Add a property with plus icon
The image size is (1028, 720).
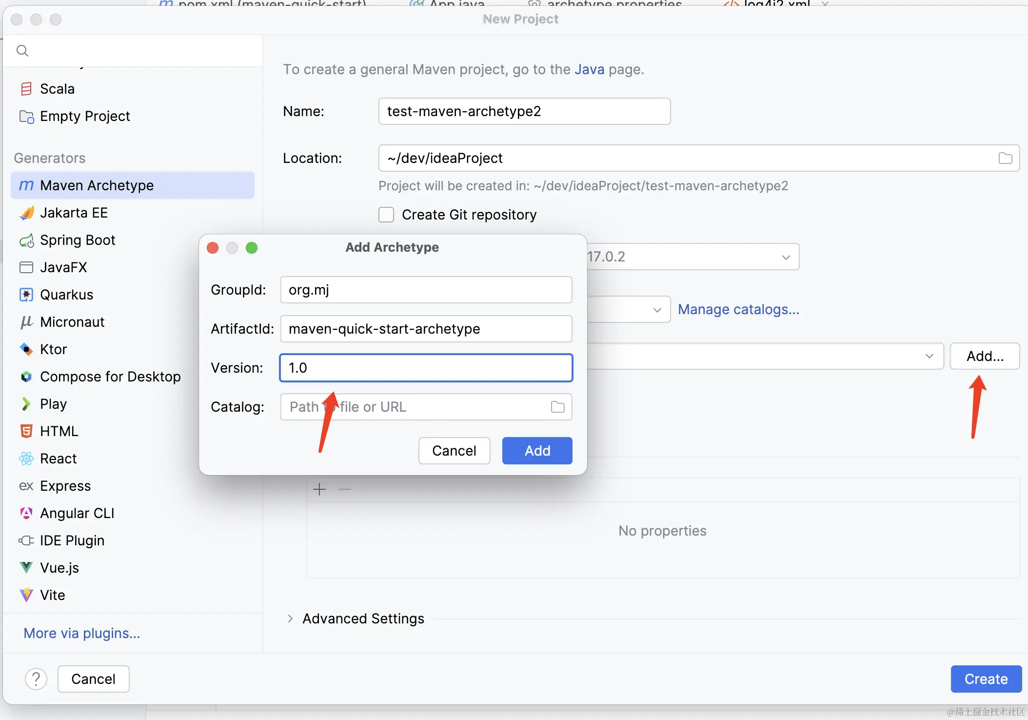319,489
